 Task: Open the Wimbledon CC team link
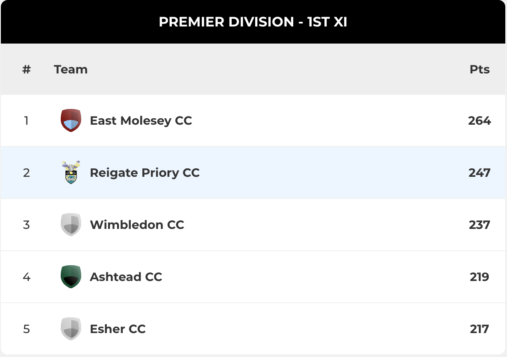point(137,225)
